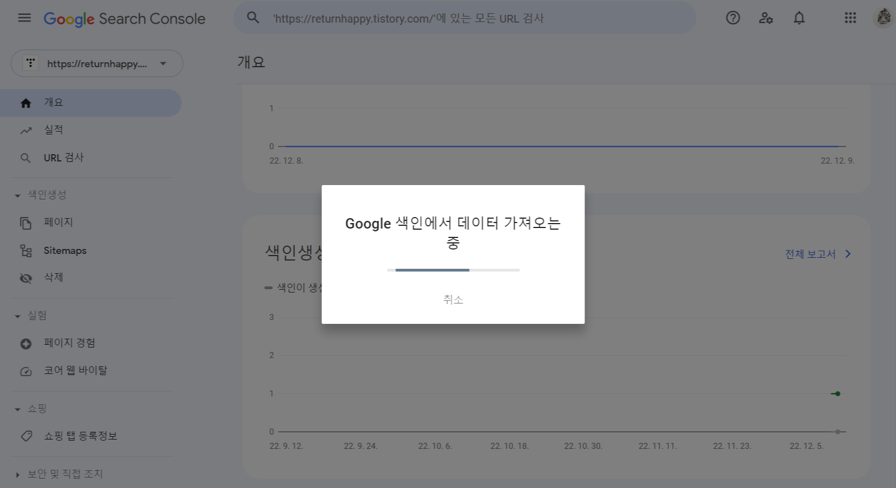Viewport: 896px width, 488px height.
Task: Click the '22. 12. 5.' axis label
Action: coord(807,446)
